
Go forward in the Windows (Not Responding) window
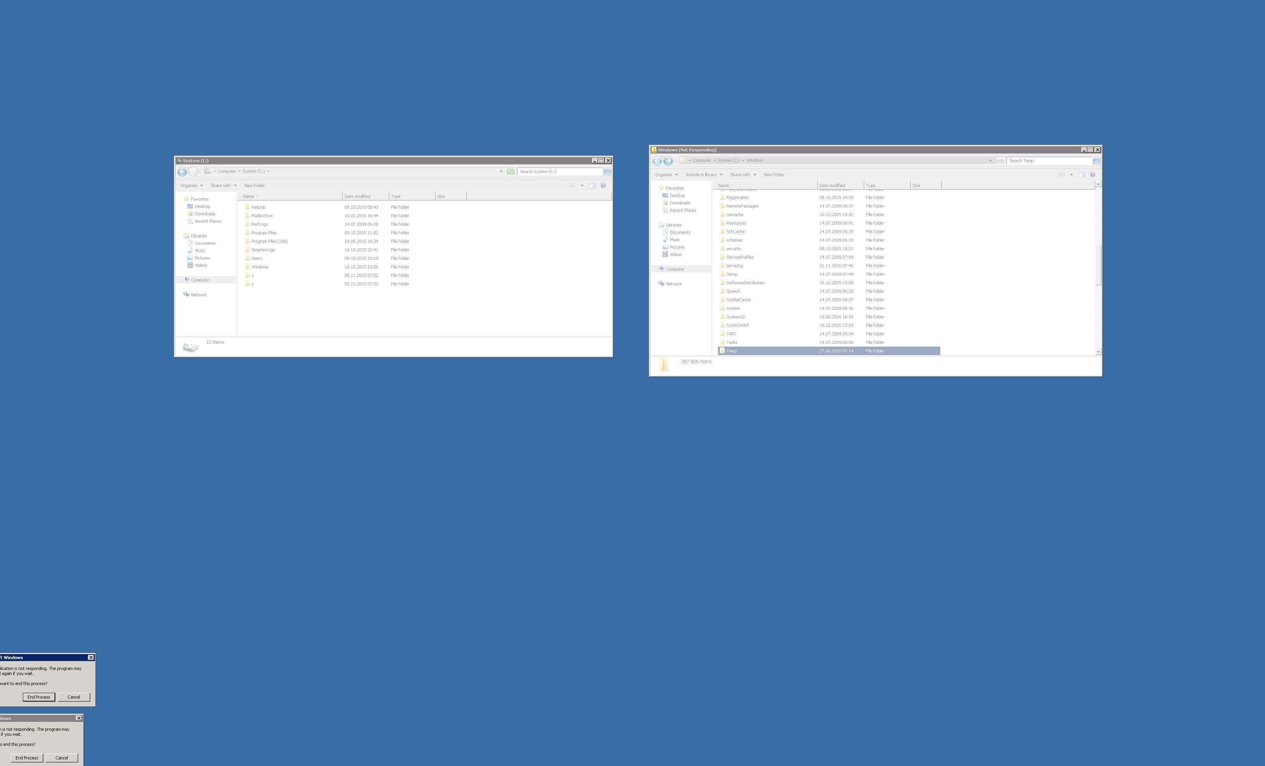(x=668, y=161)
